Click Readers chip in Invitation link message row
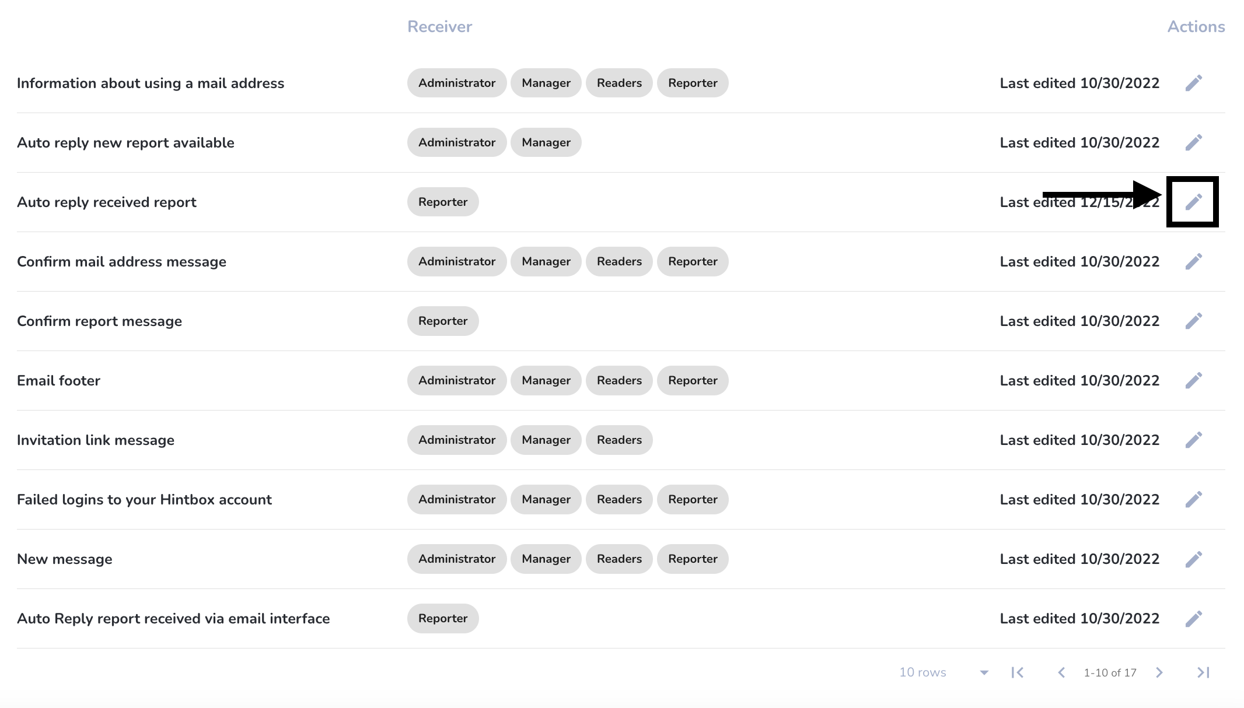The width and height of the screenshot is (1244, 708). [x=619, y=440]
